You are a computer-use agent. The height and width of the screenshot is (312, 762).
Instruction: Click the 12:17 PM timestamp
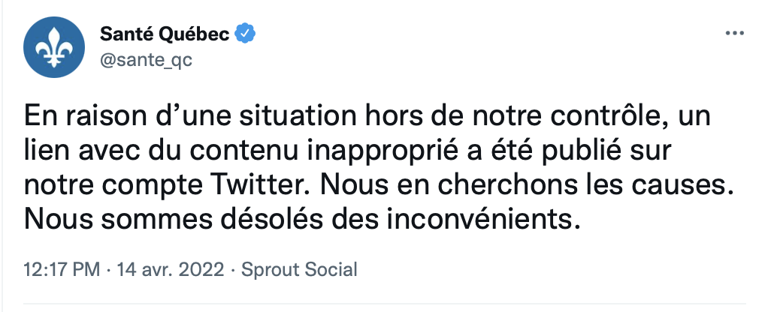click(x=60, y=269)
